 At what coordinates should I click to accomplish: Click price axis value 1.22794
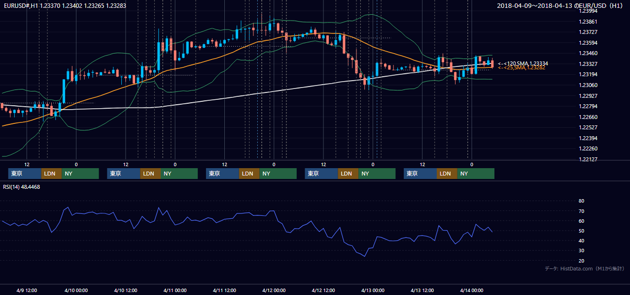pyautogui.click(x=588, y=106)
